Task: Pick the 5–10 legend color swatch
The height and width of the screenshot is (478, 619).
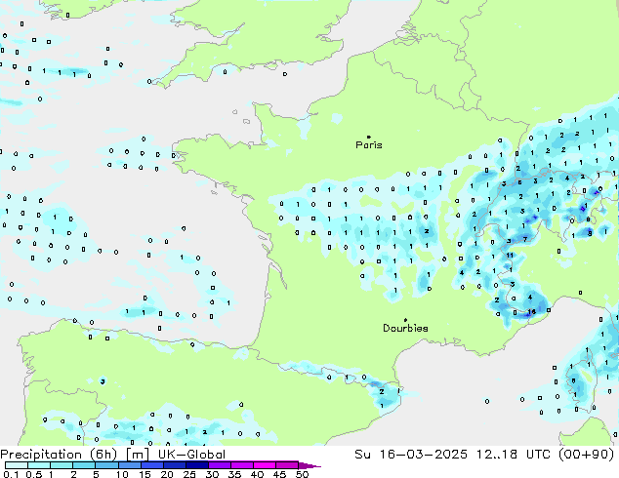Action: (x=106, y=465)
